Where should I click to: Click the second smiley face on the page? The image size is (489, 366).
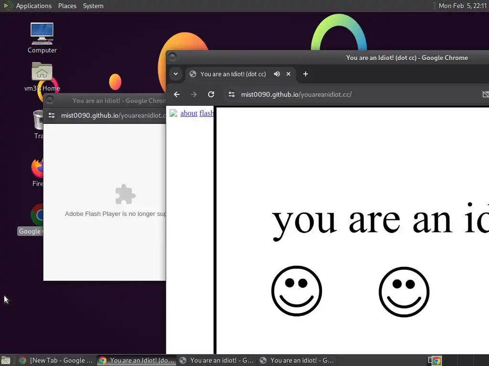404,292
